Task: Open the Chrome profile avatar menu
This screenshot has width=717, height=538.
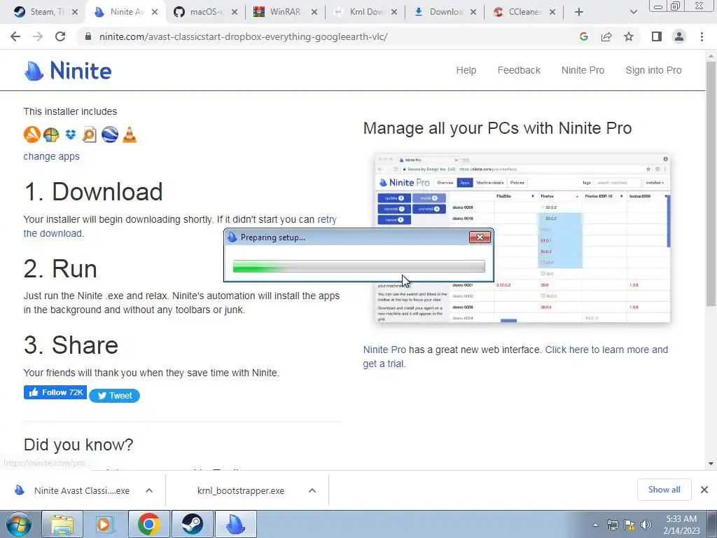Action: [679, 36]
